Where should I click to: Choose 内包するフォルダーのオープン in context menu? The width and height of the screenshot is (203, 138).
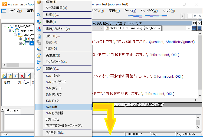[x=64, y=126]
